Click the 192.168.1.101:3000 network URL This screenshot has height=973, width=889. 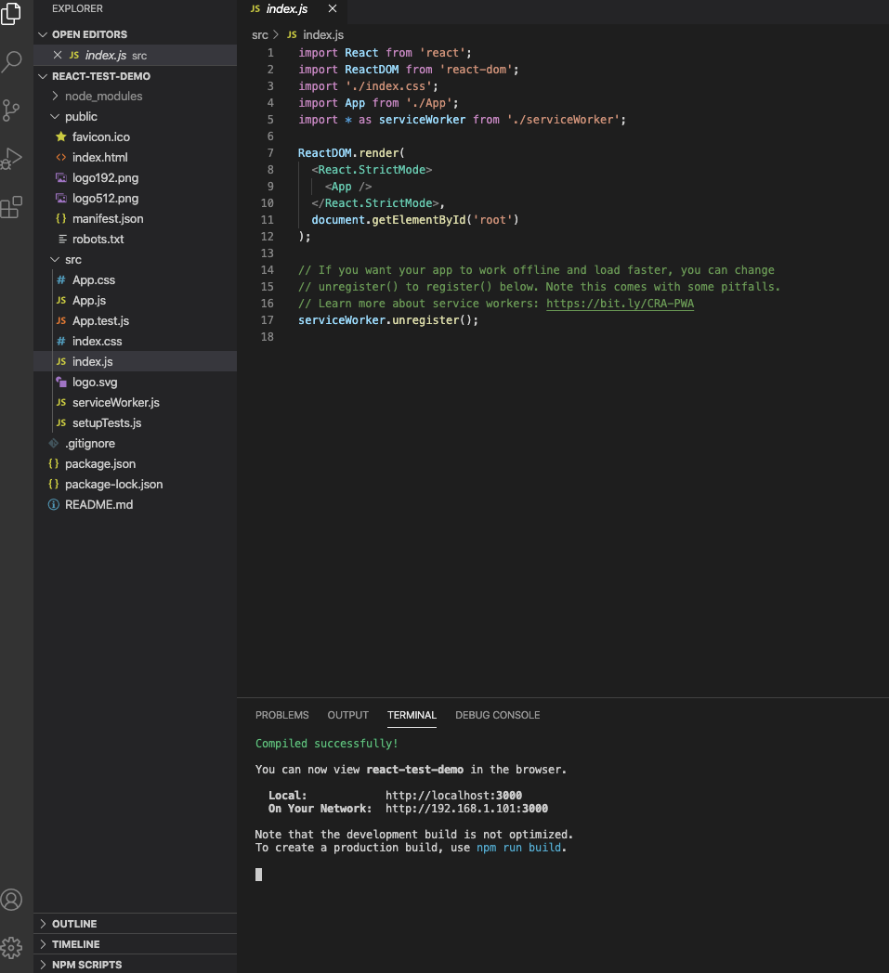pos(467,809)
